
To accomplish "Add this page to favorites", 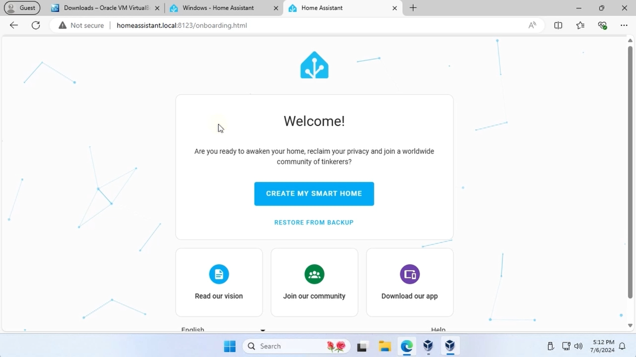I will (x=580, y=25).
